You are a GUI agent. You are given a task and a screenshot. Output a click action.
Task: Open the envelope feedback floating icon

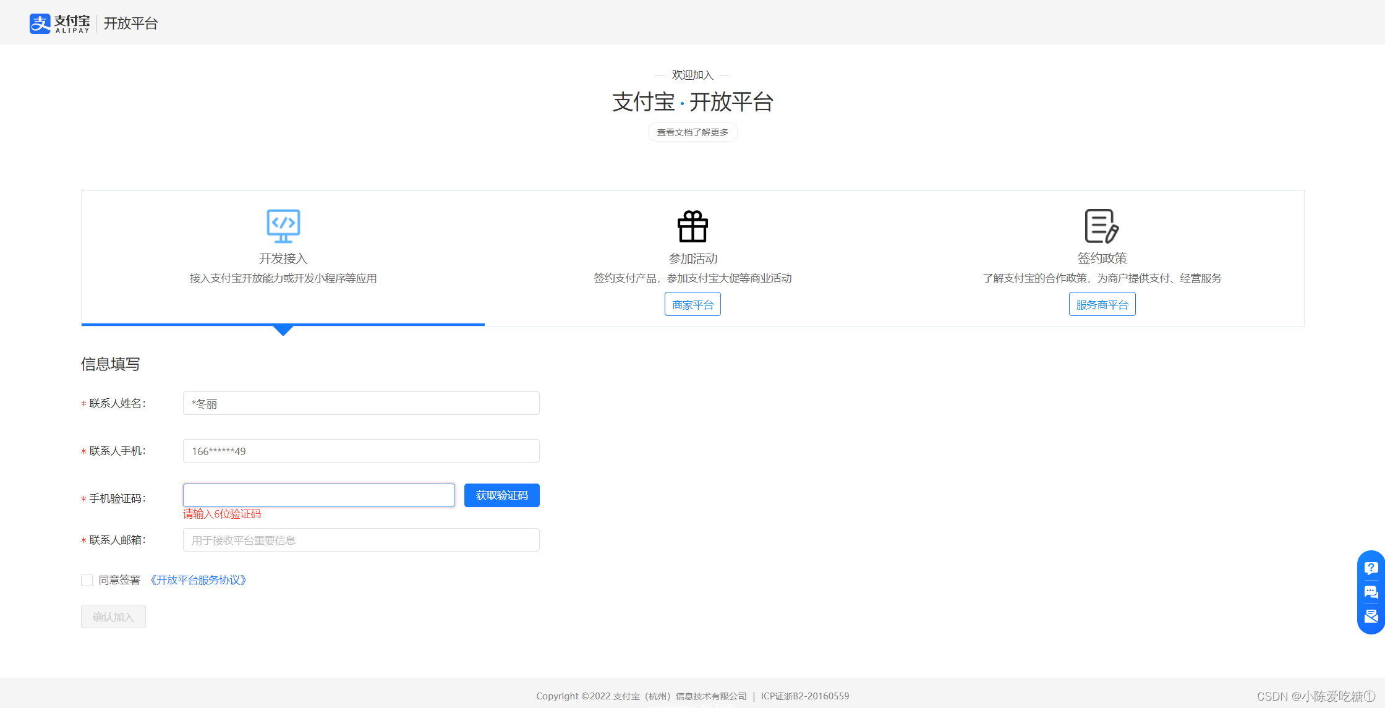click(x=1371, y=616)
